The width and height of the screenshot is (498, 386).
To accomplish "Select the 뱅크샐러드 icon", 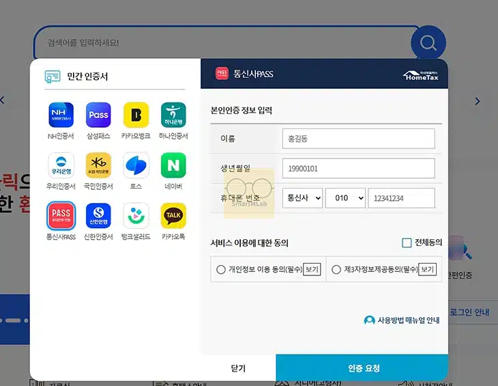I will tap(136, 216).
